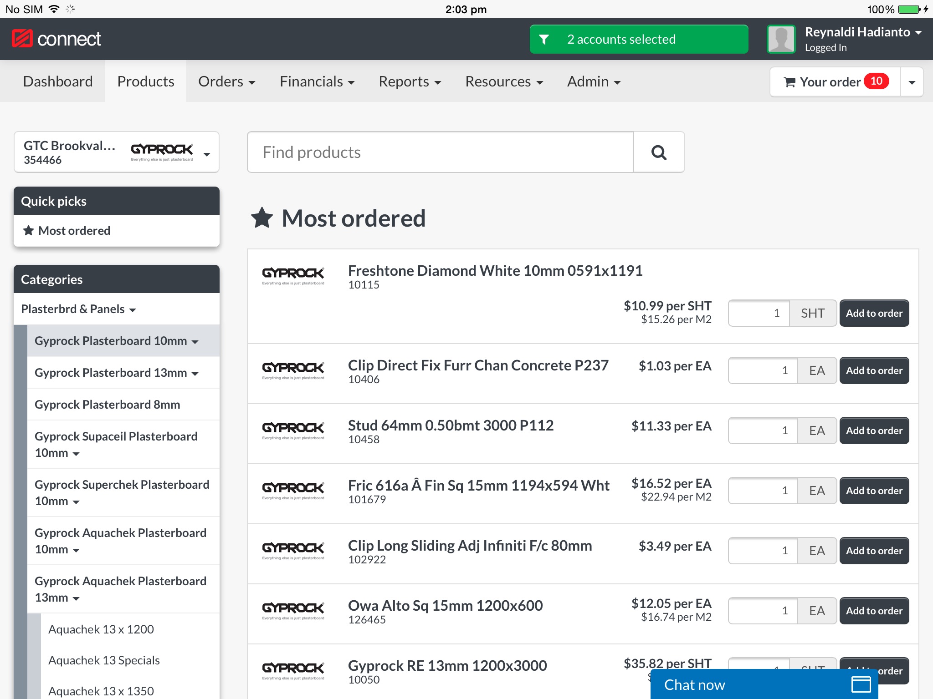Screen dimensions: 933x699
Task: Click quantity field for Clip Direct Fix
Action: click(x=763, y=370)
